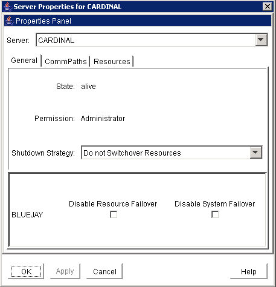Open the Resources tab
Screen dimensions: 276x287
(112, 61)
